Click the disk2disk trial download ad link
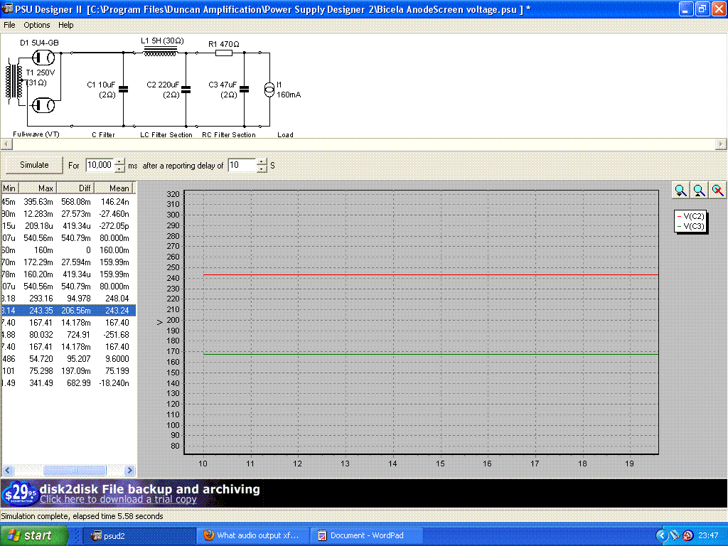728x546 pixels. click(x=118, y=500)
